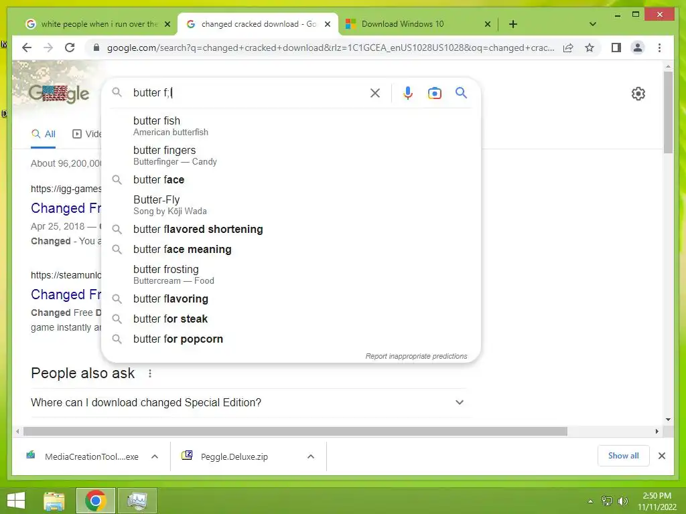Screen dimensions: 686x514
Task: Choose 'butter fish' suggestion
Action: [x=291, y=126]
